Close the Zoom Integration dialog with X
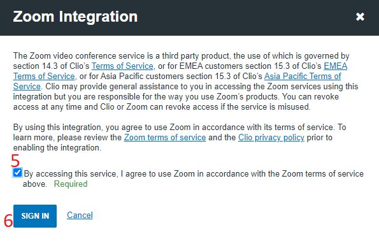The width and height of the screenshot is (379, 241). tap(360, 17)
